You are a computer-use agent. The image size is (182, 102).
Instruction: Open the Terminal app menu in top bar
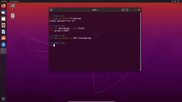click(x=15, y=1)
